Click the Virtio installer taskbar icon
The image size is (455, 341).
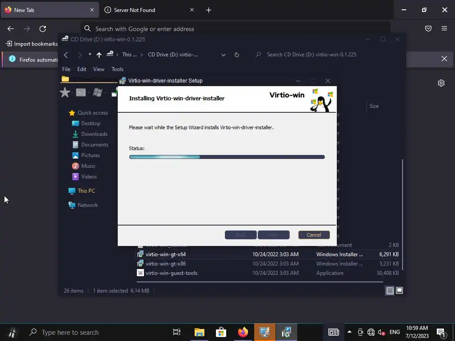(287, 332)
